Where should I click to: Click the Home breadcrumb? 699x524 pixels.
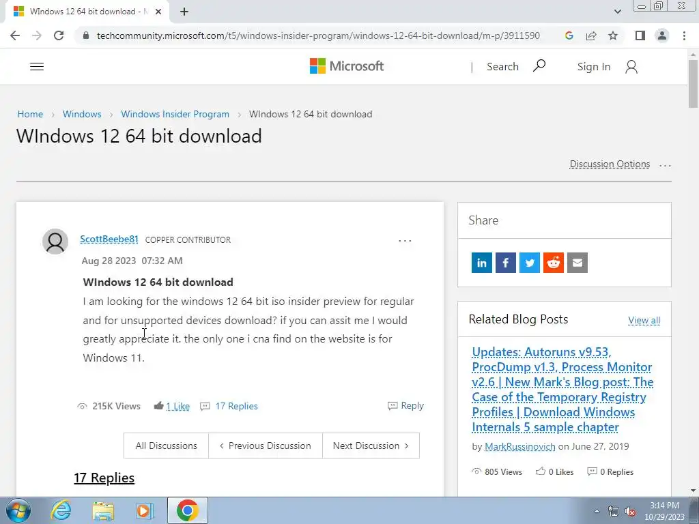click(x=30, y=114)
